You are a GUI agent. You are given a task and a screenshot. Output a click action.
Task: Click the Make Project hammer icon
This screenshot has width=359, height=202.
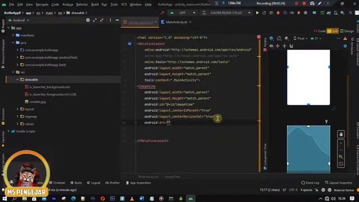coord(163,13)
